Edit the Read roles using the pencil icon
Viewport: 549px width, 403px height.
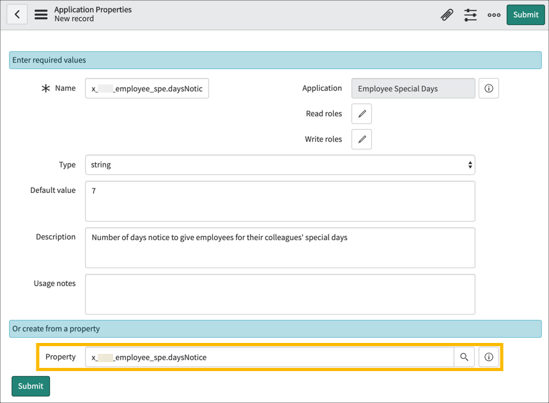361,114
